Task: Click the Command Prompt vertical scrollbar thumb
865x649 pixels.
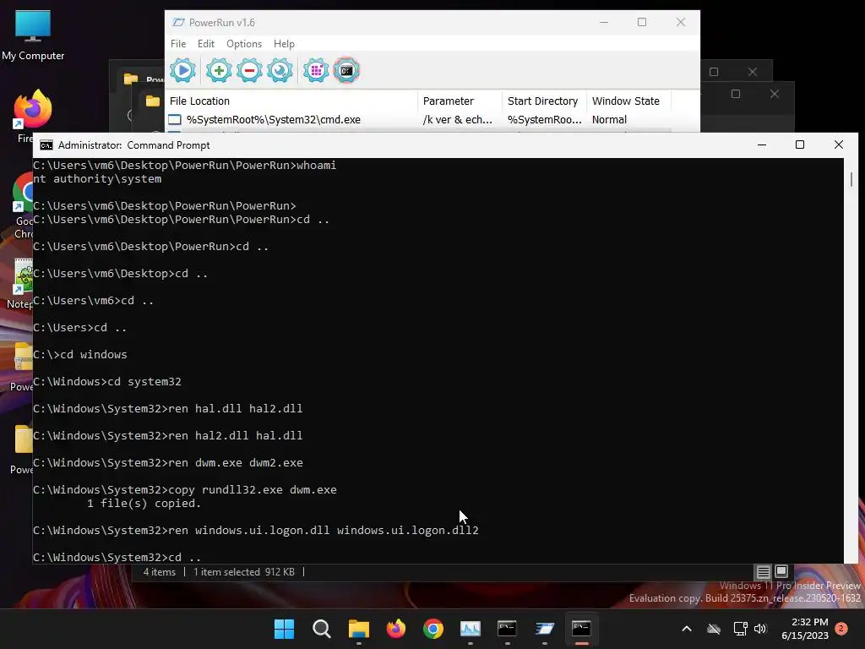Action: (x=851, y=179)
